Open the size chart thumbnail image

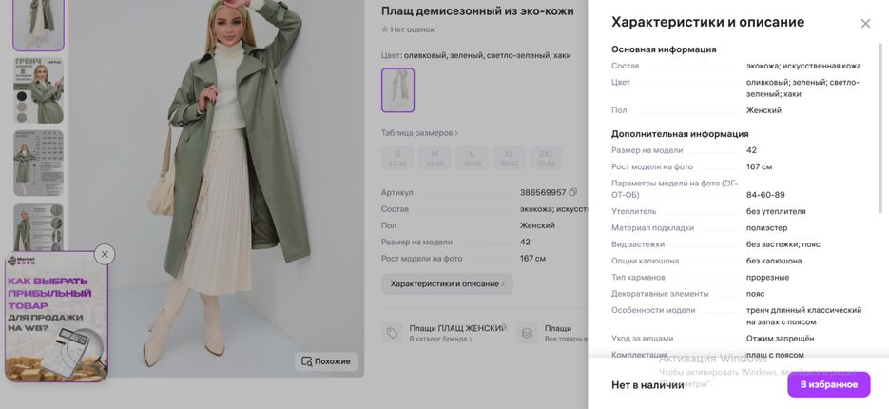39,164
